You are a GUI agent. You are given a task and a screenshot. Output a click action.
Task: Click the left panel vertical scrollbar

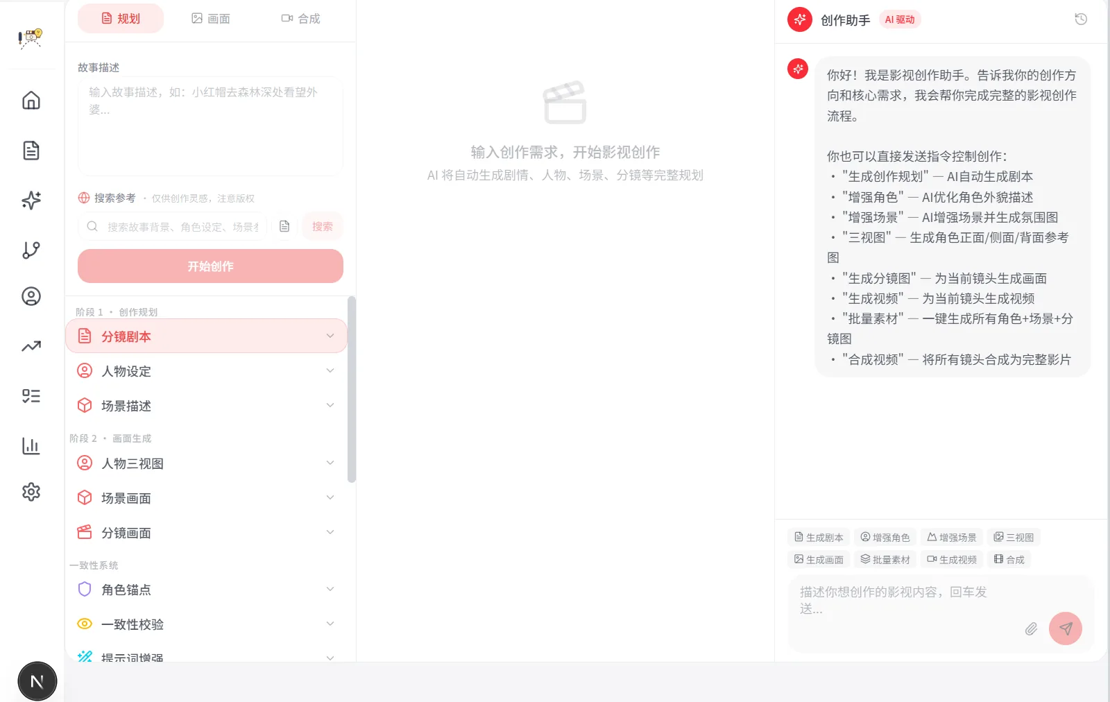[x=352, y=389]
